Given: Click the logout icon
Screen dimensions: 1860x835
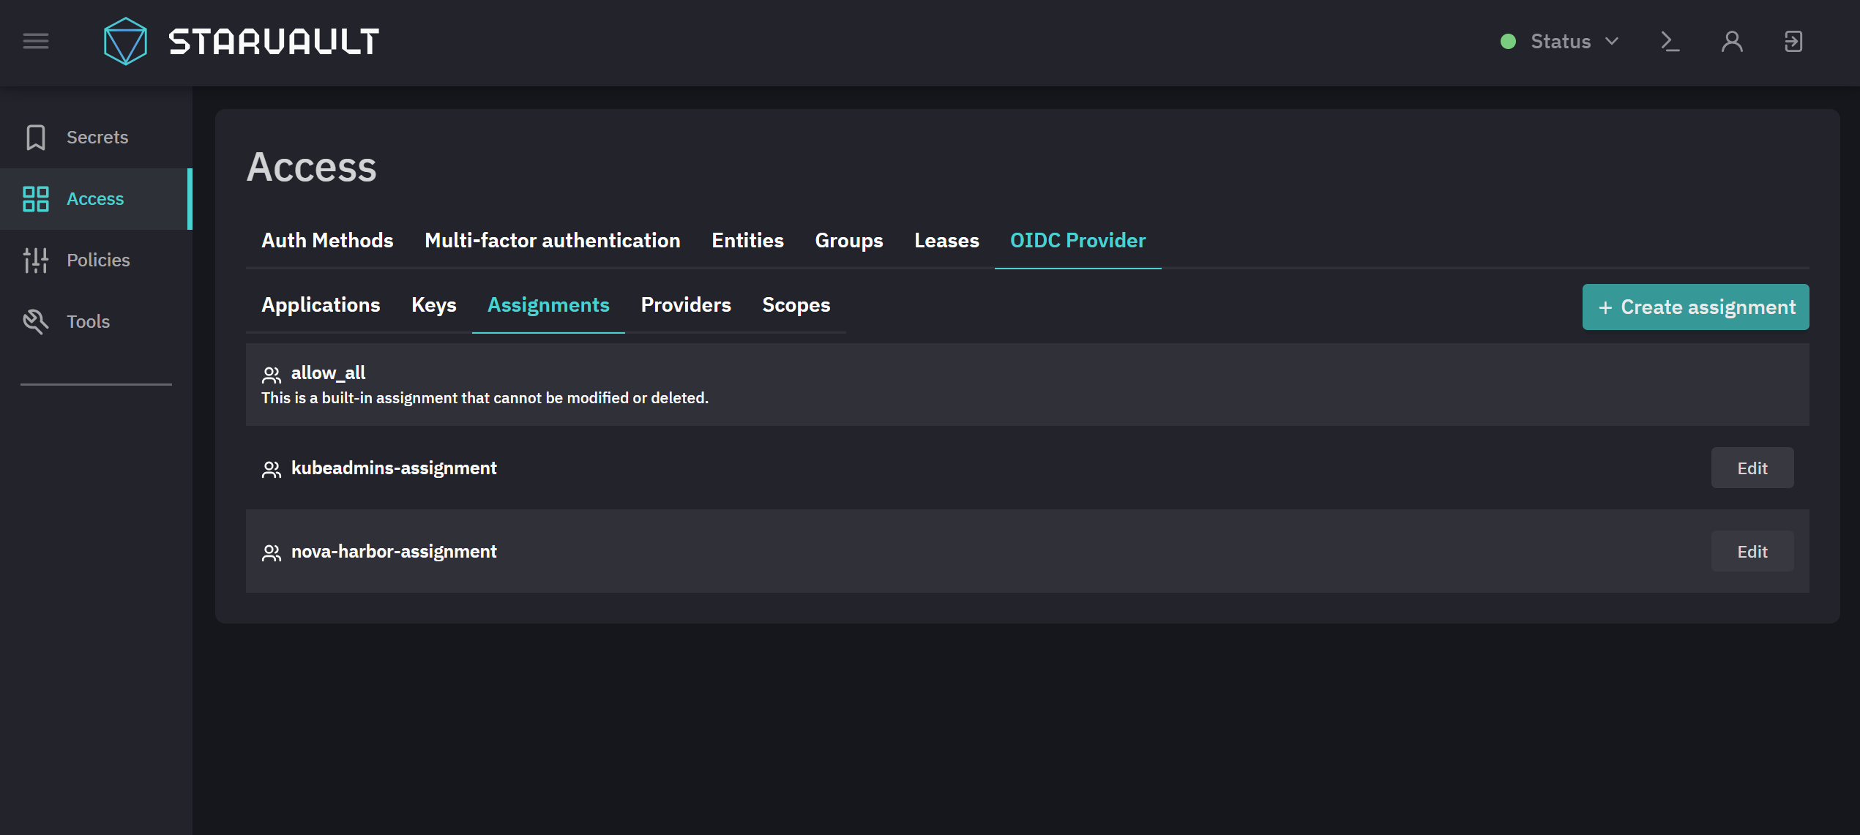Looking at the screenshot, I should click(x=1793, y=41).
